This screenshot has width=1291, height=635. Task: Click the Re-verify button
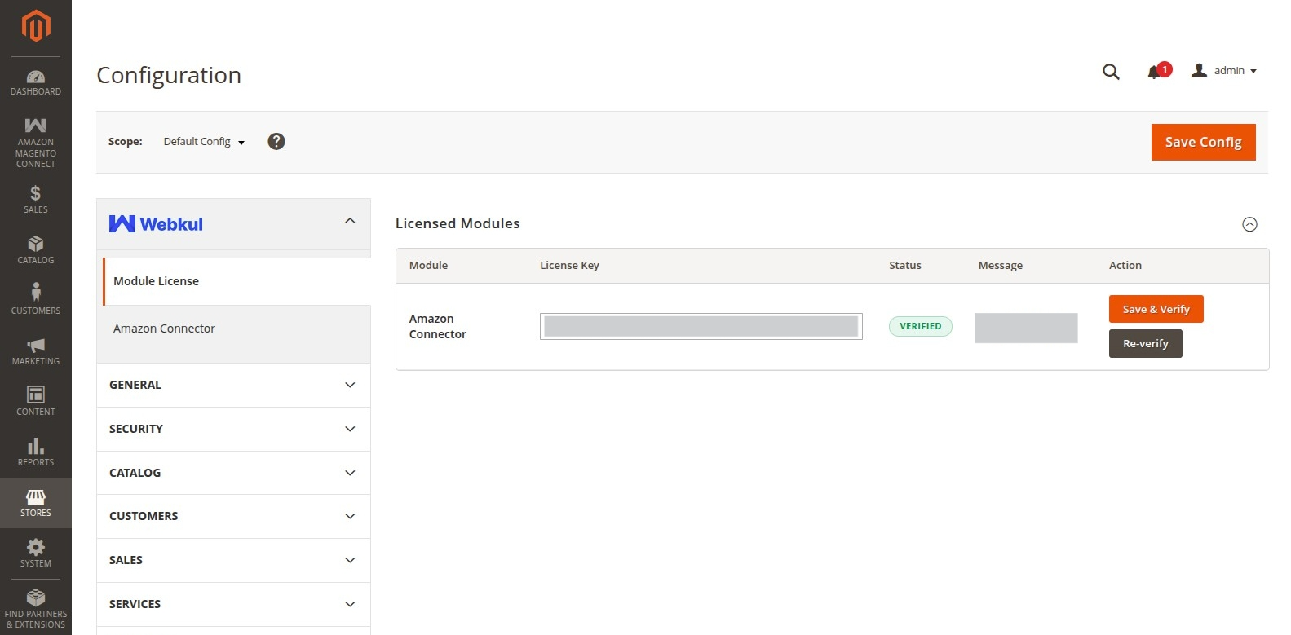1145,343
